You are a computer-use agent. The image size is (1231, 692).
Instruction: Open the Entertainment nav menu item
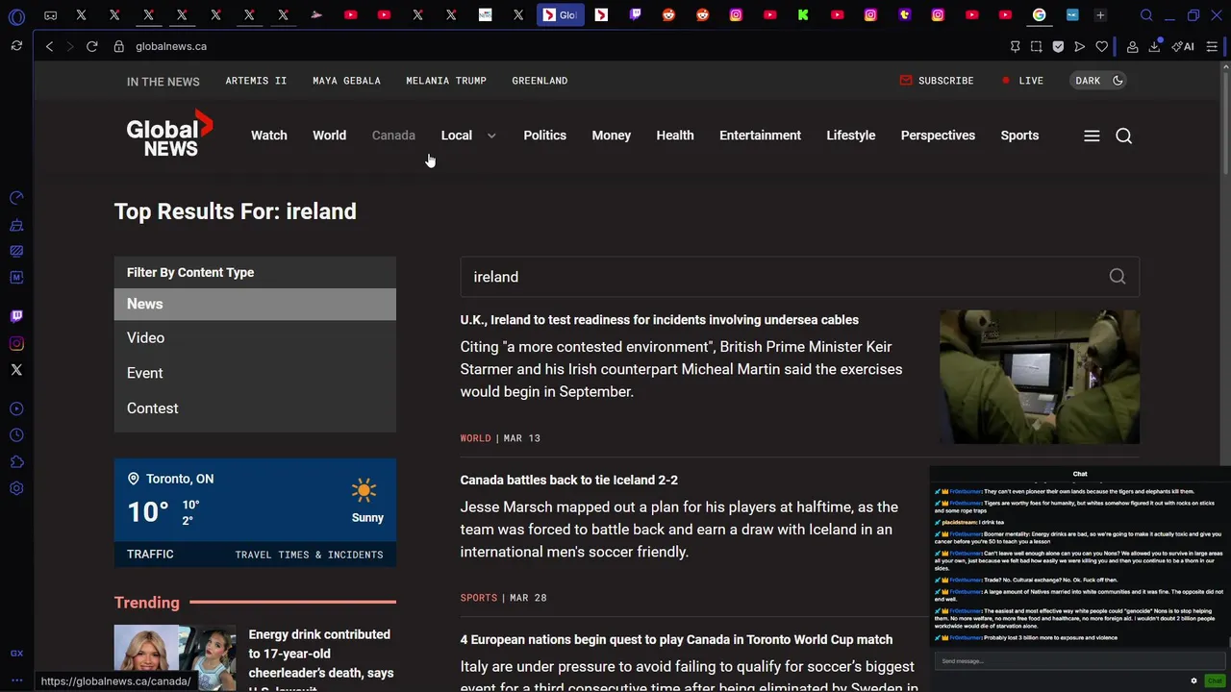(760, 136)
